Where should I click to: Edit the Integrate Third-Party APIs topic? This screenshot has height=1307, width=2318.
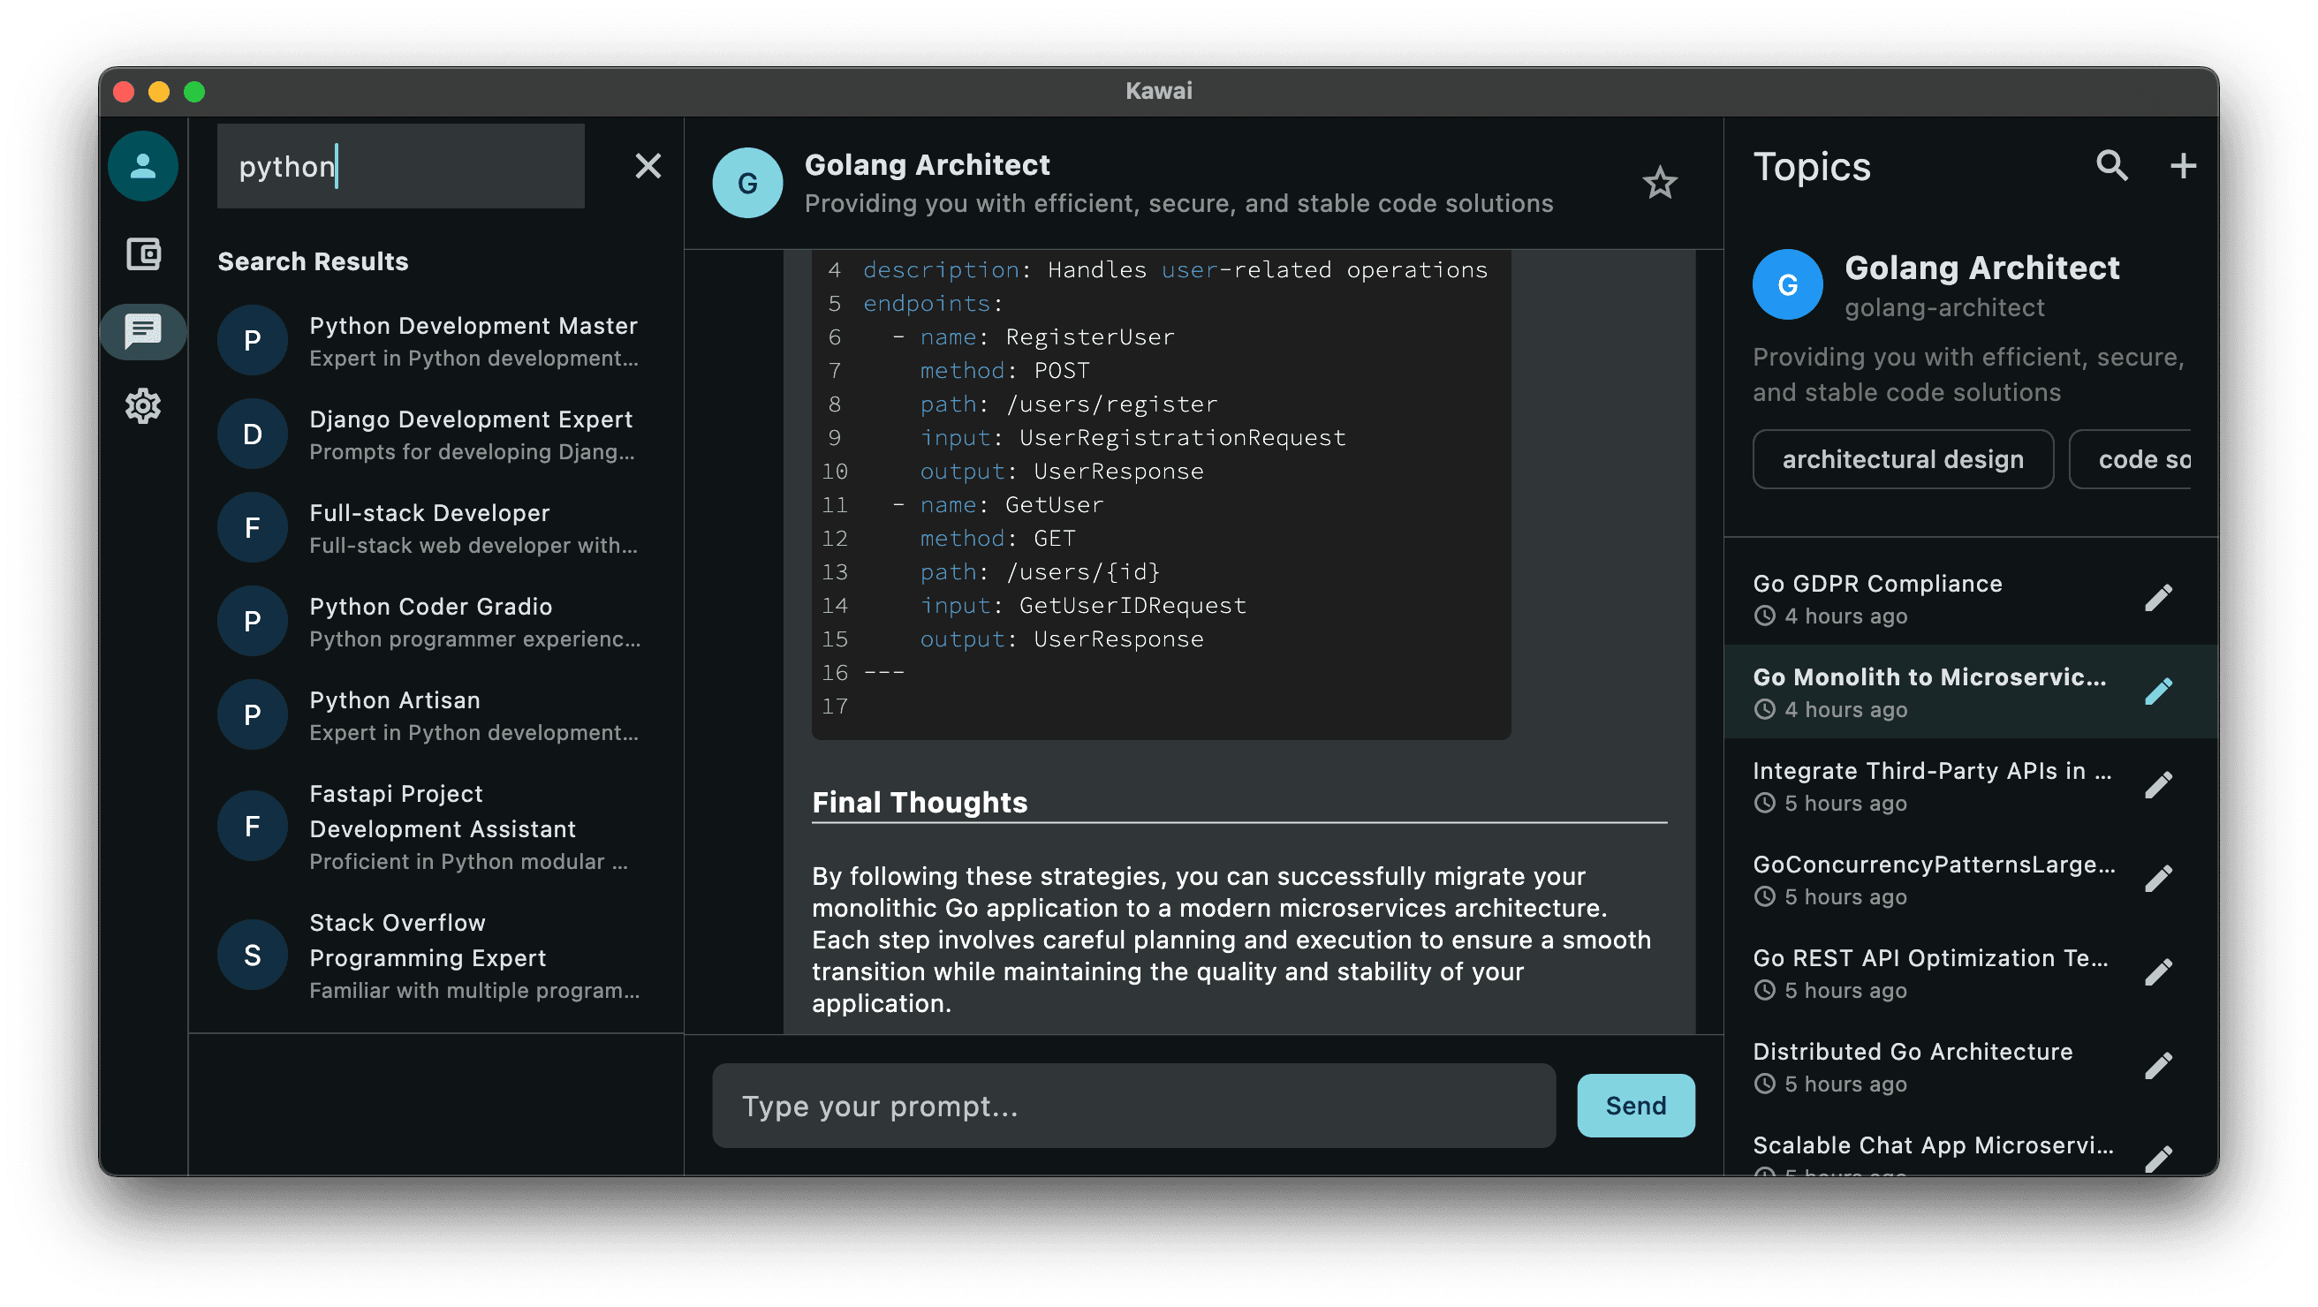2159,785
